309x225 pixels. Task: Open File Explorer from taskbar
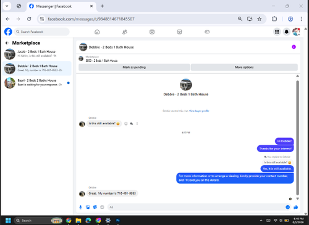coord(78,221)
